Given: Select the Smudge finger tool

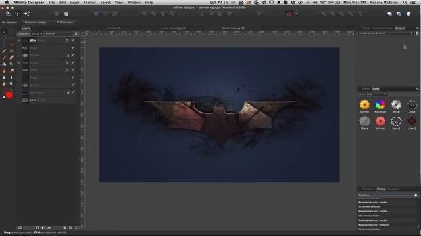Looking at the screenshot, I should pyautogui.click(x=4, y=84).
